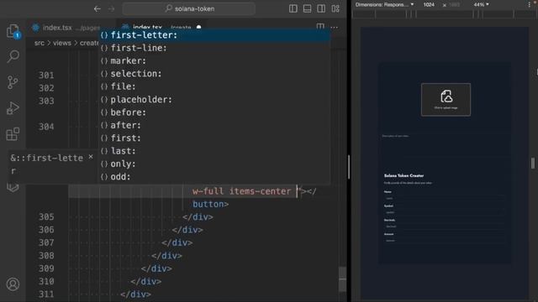Click line number 311 in the gutter
This screenshot has height=302, width=538.
tap(46, 294)
